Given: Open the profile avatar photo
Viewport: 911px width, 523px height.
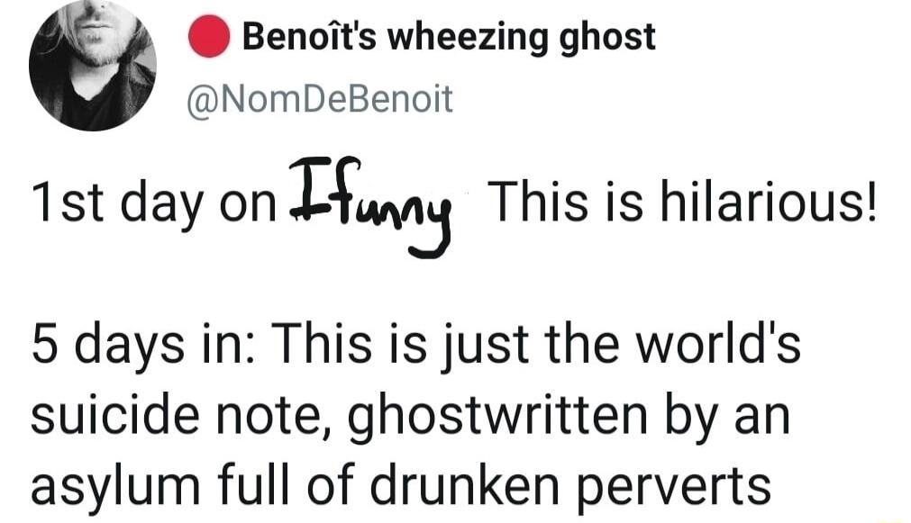Looking at the screenshot, I should coord(93,66).
